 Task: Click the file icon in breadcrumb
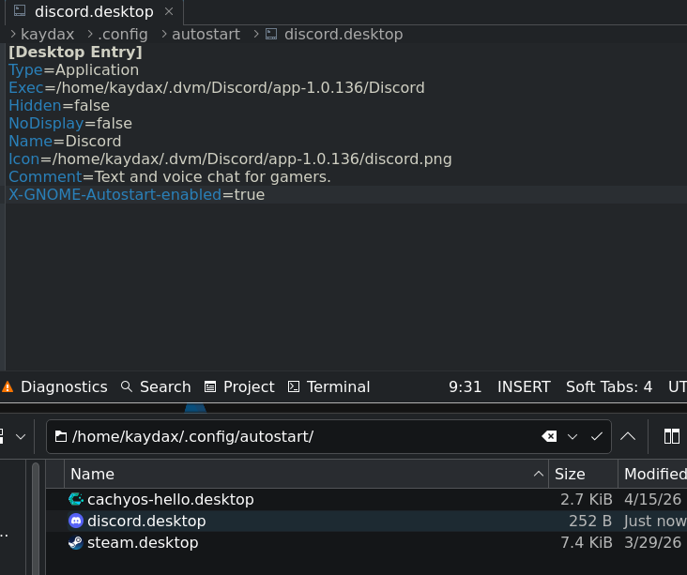click(271, 34)
